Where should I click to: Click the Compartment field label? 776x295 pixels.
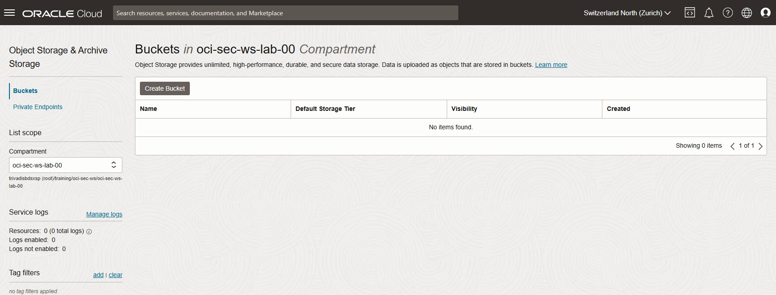28,152
